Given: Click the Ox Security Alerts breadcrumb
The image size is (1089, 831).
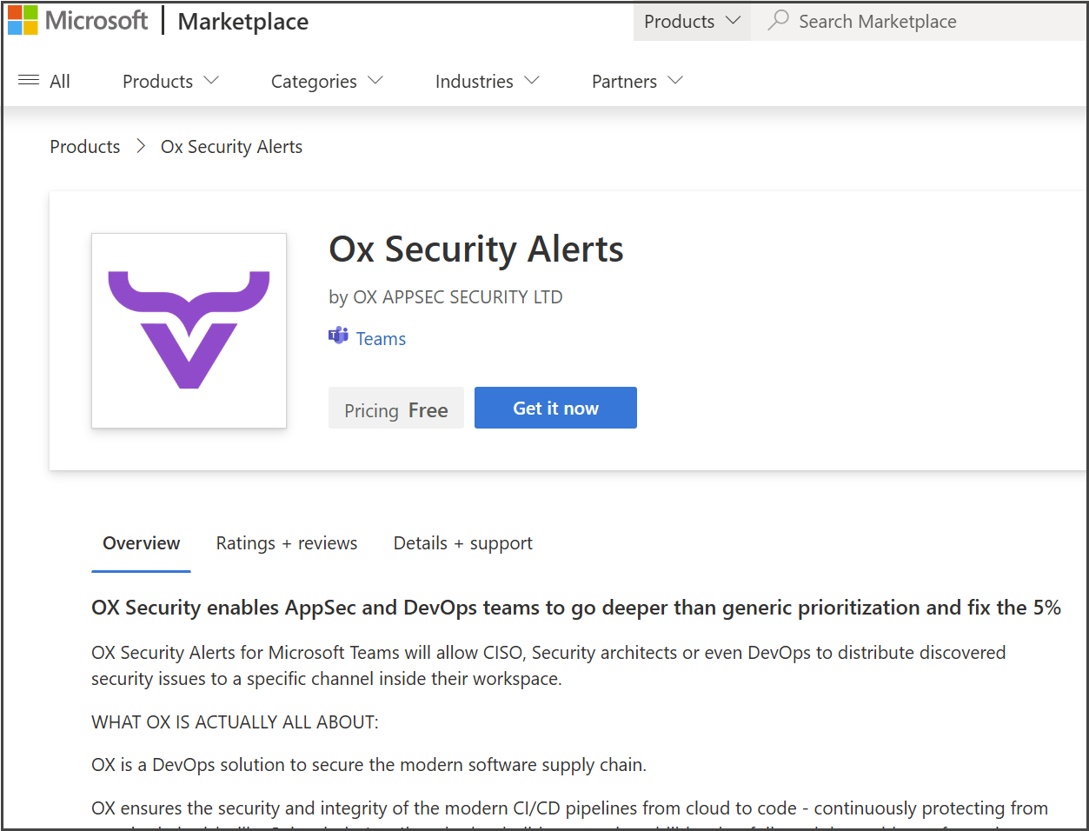Looking at the screenshot, I should tap(231, 147).
